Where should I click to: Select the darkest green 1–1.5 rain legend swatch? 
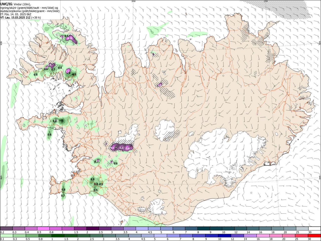tap(57, 235)
